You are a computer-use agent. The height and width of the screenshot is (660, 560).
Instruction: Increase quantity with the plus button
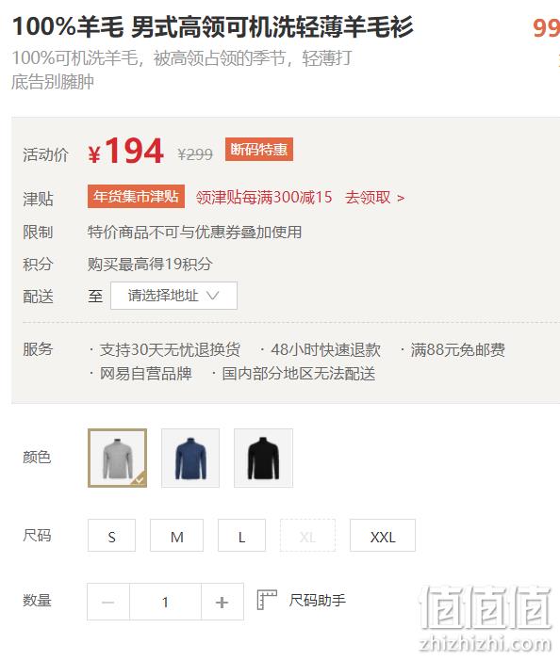click(x=222, y=602)
